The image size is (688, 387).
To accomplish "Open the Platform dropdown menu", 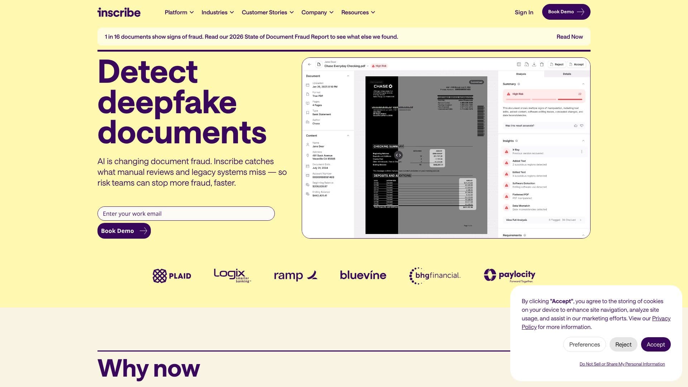I will coord(179,12).
